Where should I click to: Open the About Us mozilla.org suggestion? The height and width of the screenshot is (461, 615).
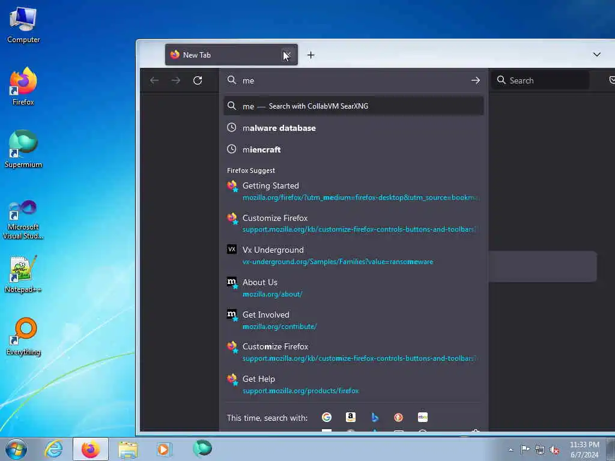353,288
